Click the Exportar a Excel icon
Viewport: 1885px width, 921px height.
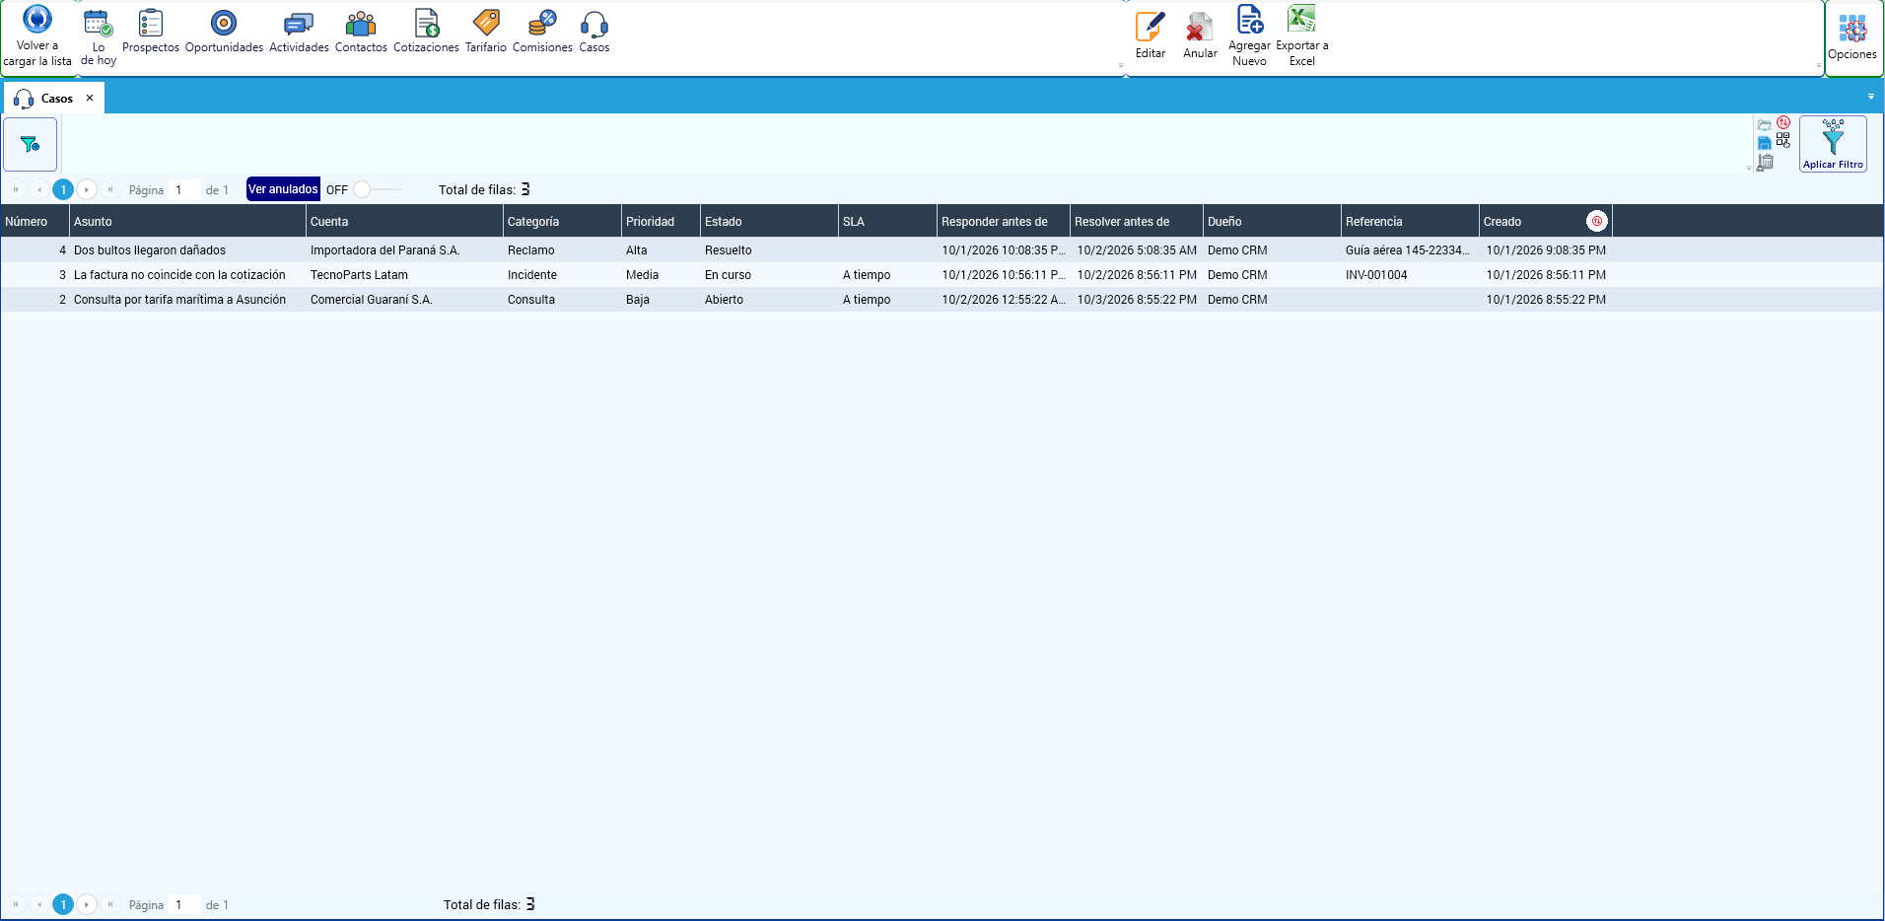coord(1301,18)
